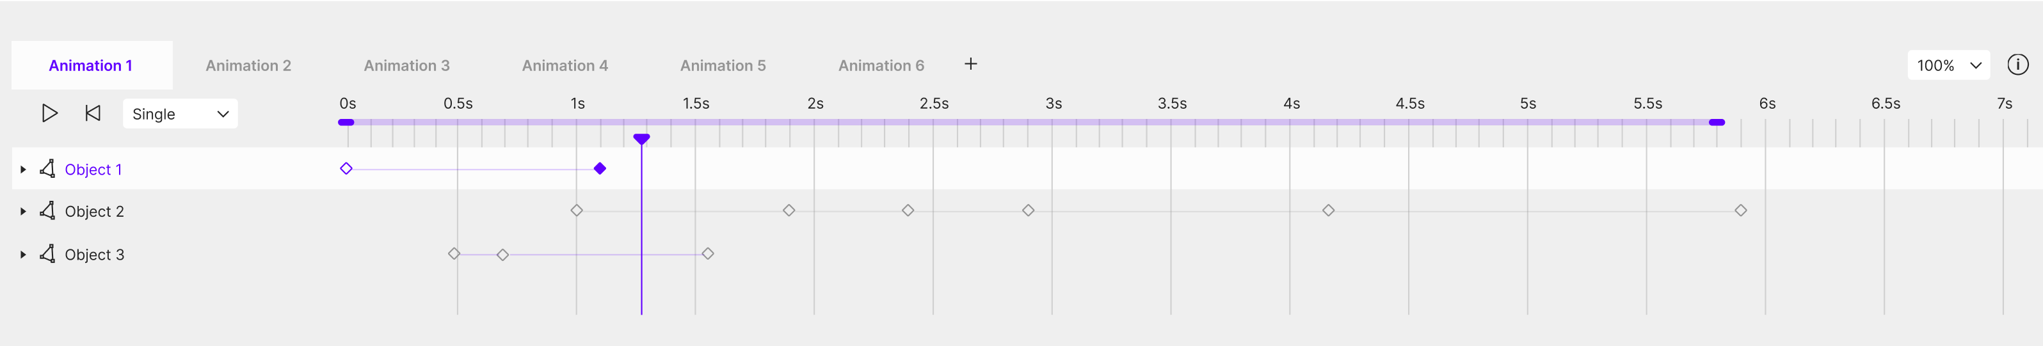Select the filled keyframe on Object 1
Viewport: 2043px width, 346px height.
pyautogui.click(x=600, y=169)
